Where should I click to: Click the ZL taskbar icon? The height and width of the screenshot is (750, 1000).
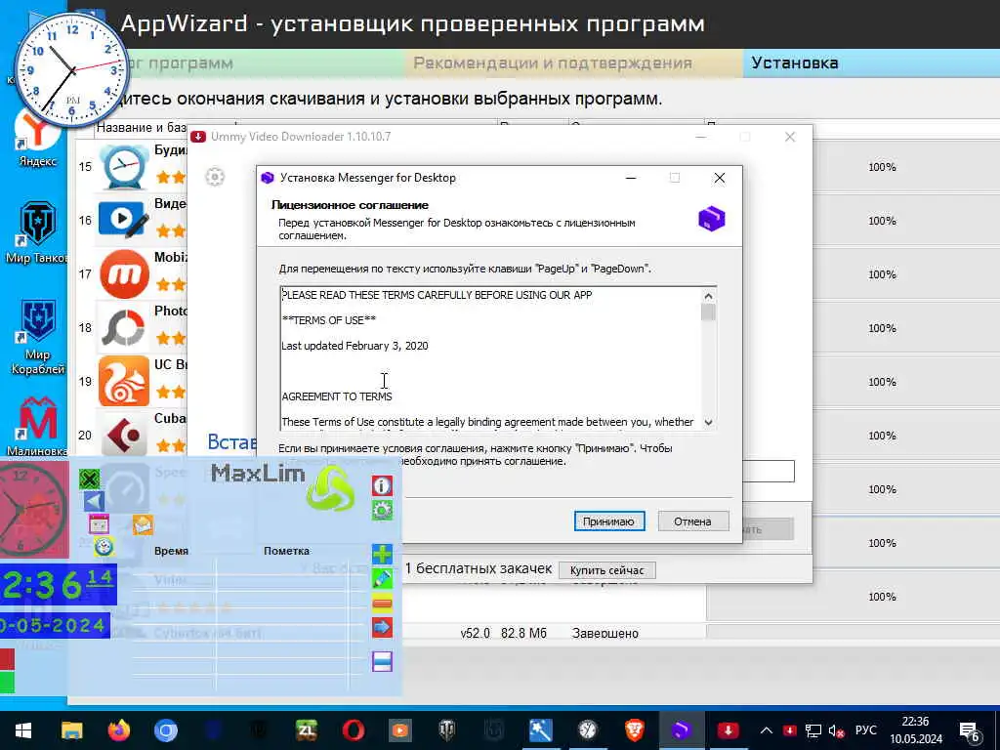point(306,730)
